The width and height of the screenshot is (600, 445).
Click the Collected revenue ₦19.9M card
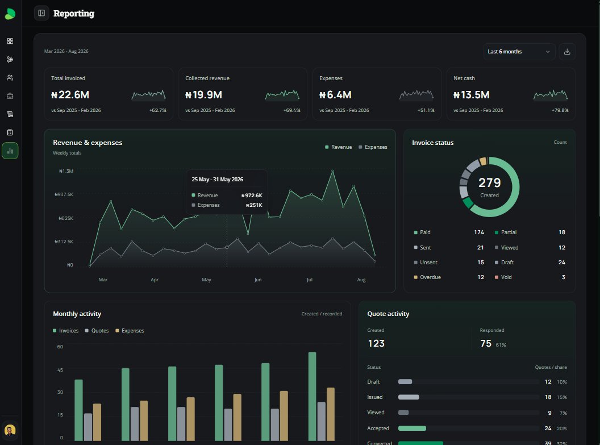point(243,94)
